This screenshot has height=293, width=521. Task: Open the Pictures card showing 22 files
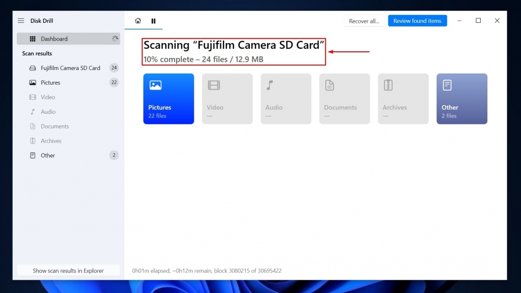point(168,99)
